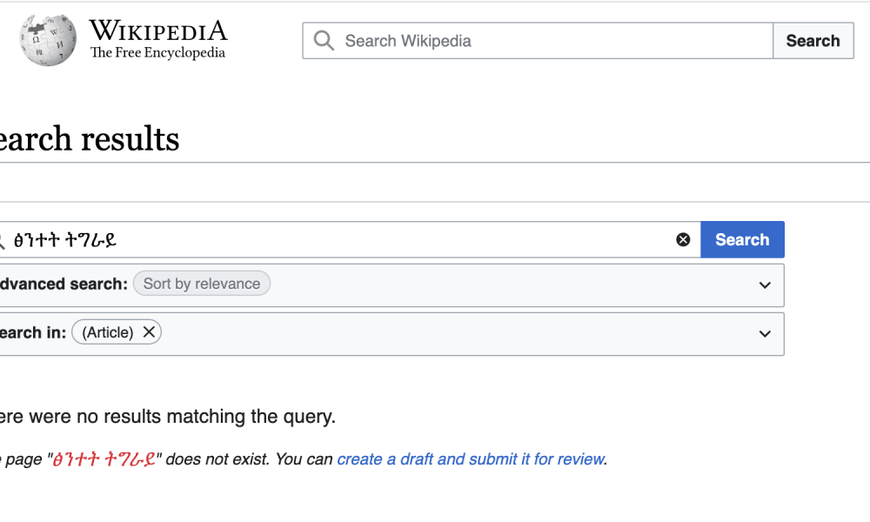Click the Wikipedia globe logo
The width and height of the screenshot is (870, 522).
48,40
